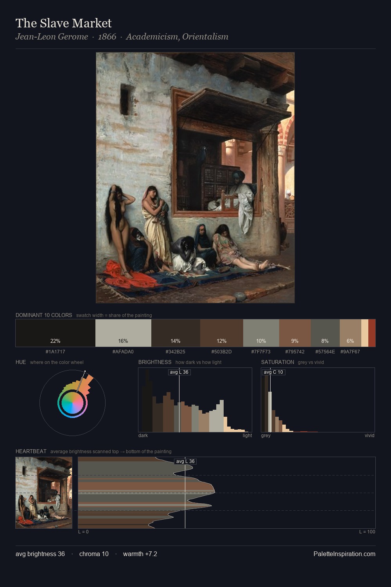The image size is (391, 587).
Task: Click hex label #503B2D
Action: pyautogui.click(x=222, y=352)
